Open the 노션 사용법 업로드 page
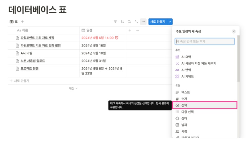The height and width of the screenshot is (144, 246). click(x=33, y=61)
